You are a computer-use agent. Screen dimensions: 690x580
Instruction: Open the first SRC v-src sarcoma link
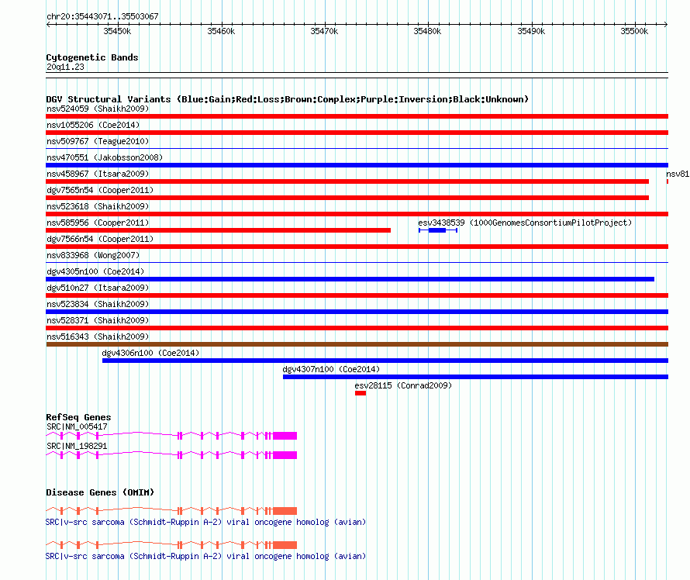205,523
